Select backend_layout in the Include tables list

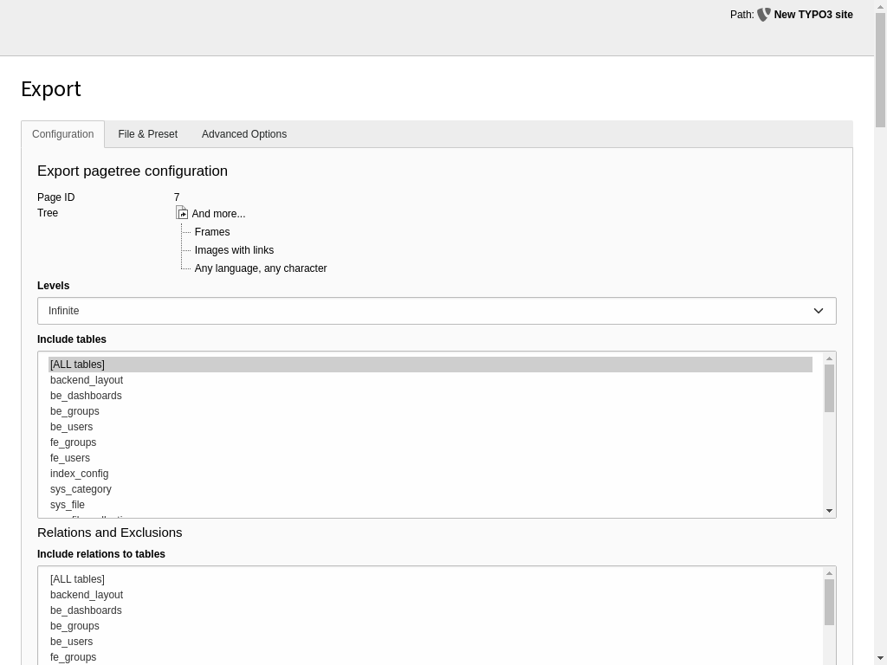(87, 379)
